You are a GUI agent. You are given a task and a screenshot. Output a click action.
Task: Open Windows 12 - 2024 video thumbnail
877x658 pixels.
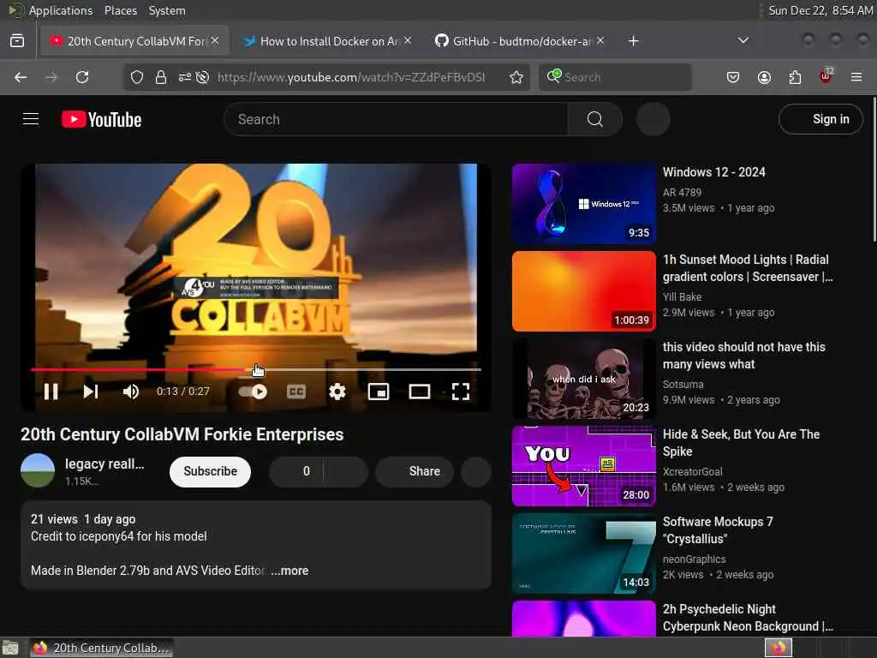583,204
